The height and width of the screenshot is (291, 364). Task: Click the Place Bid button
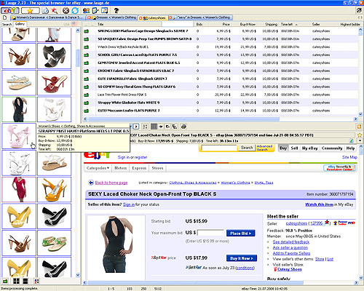click(x=240, y=234)
